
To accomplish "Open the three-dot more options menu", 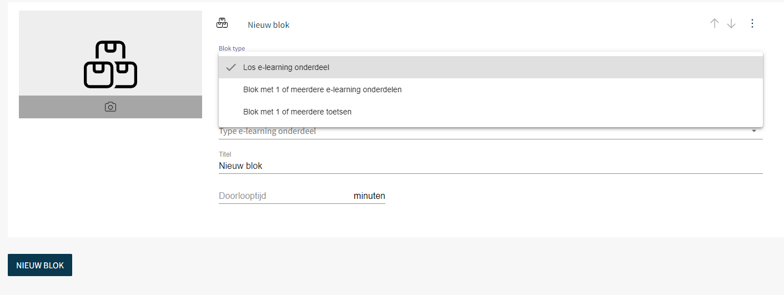I will (752, 23).
